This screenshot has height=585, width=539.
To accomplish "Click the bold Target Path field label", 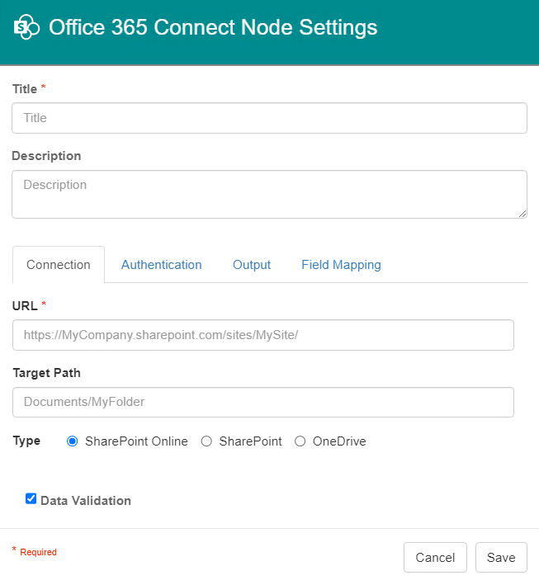I will click(47, 373).
